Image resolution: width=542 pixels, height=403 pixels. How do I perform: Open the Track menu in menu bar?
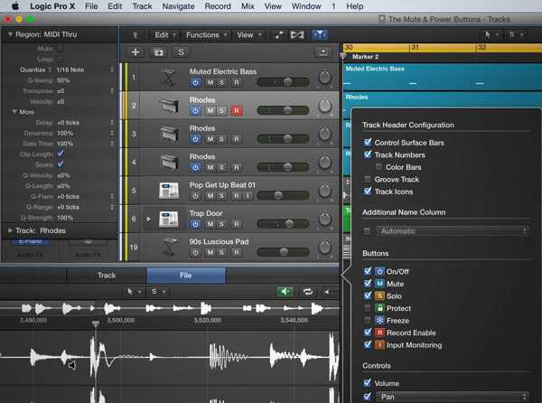tap(142, 6)
